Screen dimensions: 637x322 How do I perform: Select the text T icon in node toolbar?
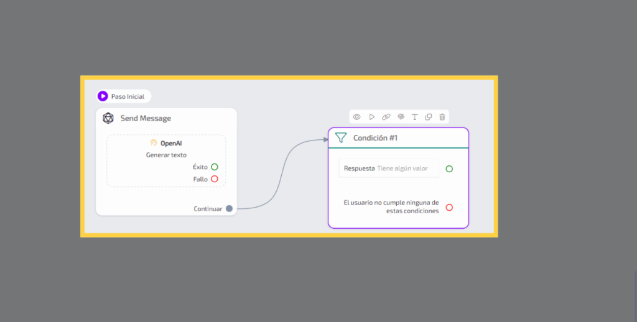click(414, 117)
